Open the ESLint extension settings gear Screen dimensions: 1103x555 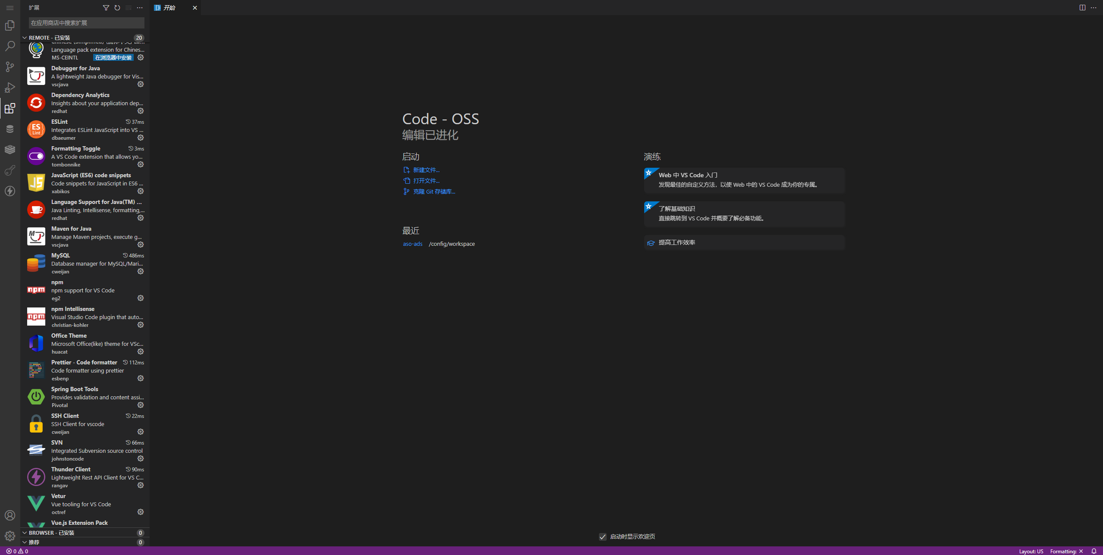point(141,138)
